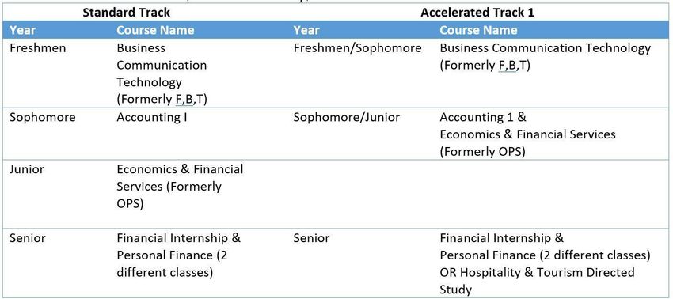The height and width of the screenshot is (299, 673).
Task: Select the Freshmen/Sophomore cell
Action: pyautogui.click(x=357, y=47)
